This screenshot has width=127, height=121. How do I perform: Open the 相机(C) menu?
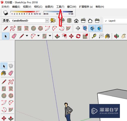click(x=38, y=7)
